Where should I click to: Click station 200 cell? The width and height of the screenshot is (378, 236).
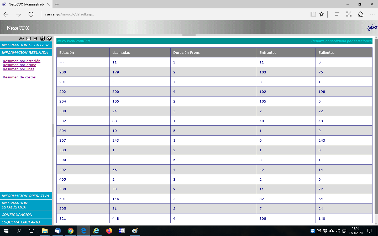pos(83,72)
